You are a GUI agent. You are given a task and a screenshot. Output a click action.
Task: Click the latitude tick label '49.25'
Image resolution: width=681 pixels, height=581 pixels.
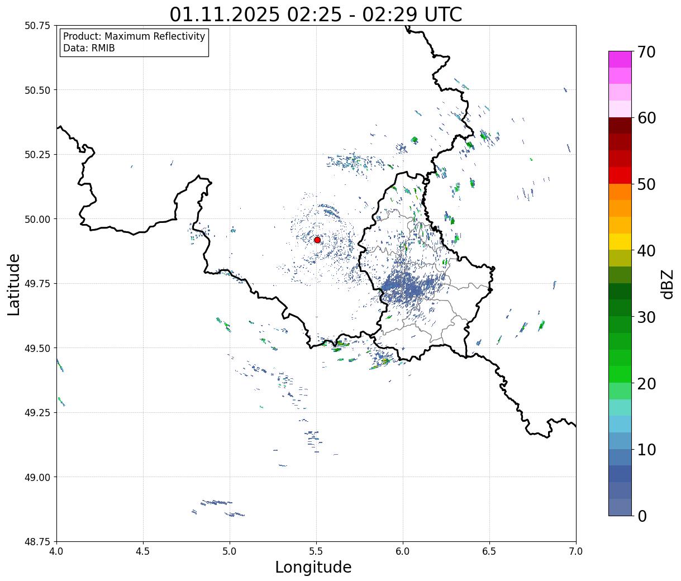(x=37, y=413)
